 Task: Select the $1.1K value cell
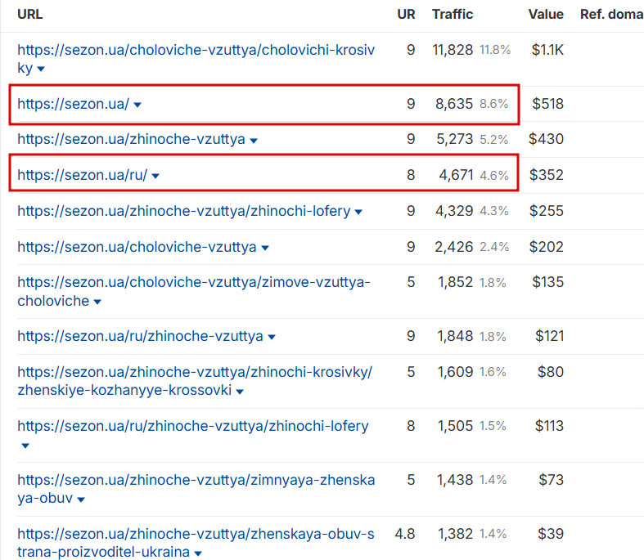(x=547, y=50)
